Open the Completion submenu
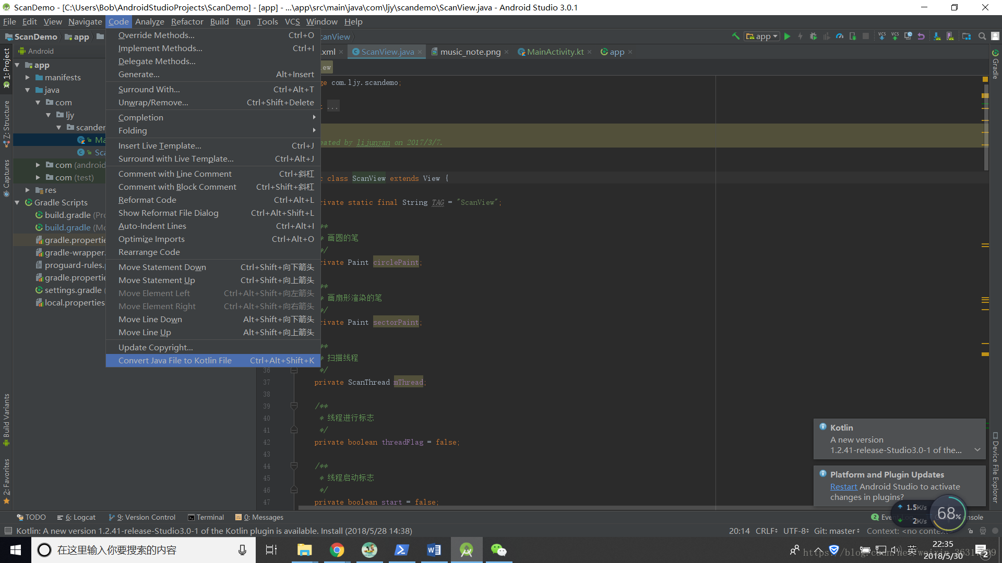The height and width of the screenshot is (563, 1002). click(x=213, y=117)
